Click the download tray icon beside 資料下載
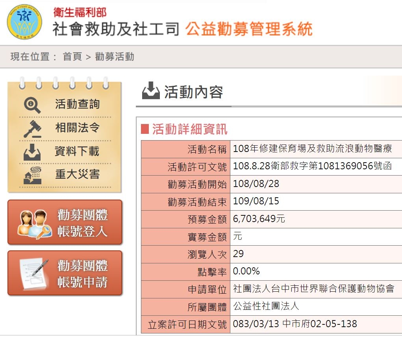 (32, 152)
